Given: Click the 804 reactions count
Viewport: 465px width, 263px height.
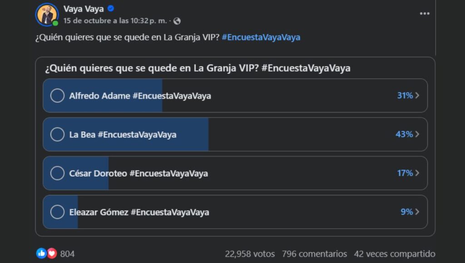Looking at the screenshot, I should [x=67, y=254].
